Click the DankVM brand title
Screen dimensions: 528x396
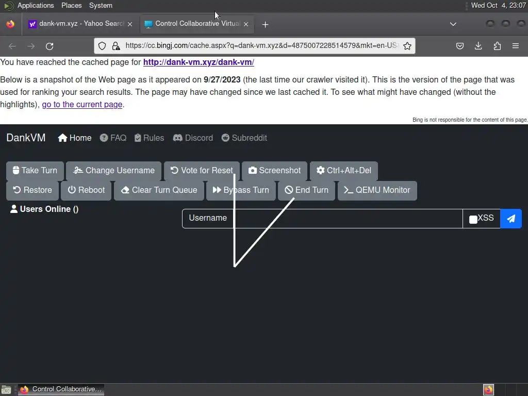[26, 138]
